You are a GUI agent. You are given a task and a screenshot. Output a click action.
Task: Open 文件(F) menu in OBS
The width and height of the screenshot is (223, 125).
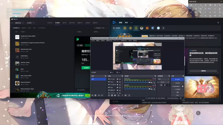(x=93, y=41)
